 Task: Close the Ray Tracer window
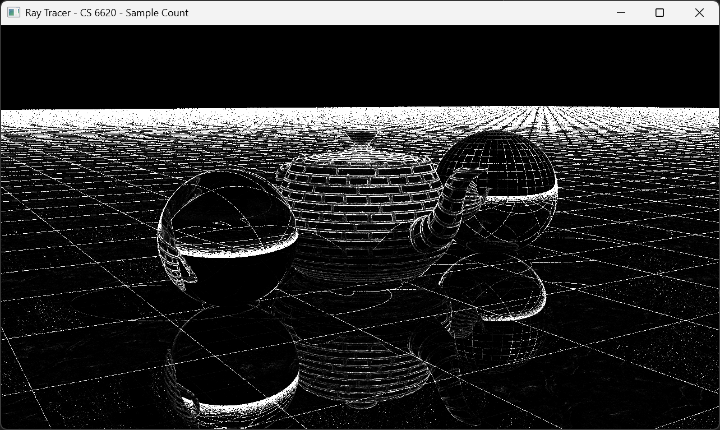tap(699, 12)
